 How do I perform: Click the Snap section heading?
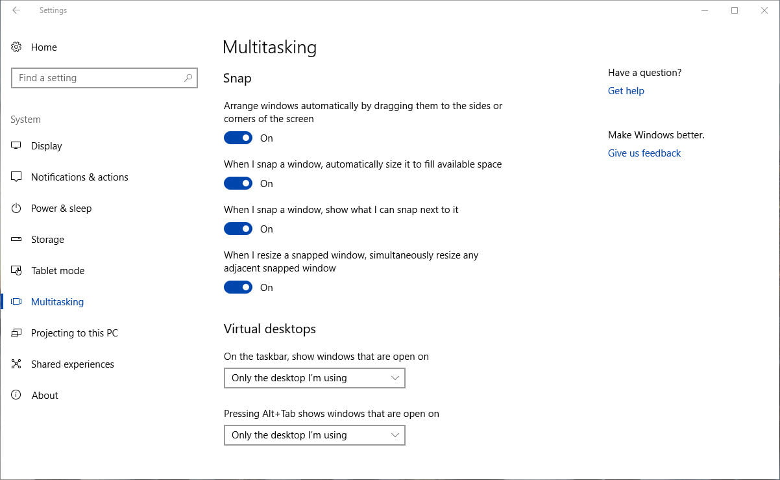click(x=238, y=79)
